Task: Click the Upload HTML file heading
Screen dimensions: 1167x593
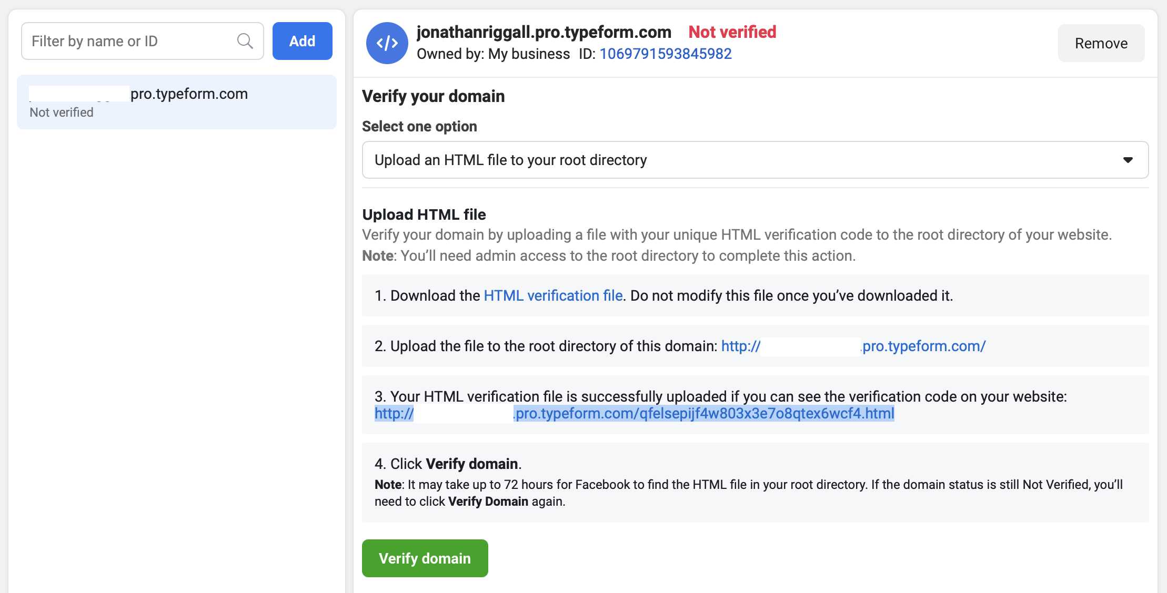Action: pos(424,214)
